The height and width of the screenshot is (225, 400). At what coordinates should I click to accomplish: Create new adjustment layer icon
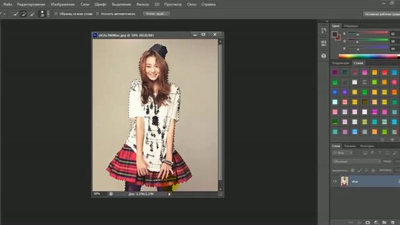pos(376,222)
